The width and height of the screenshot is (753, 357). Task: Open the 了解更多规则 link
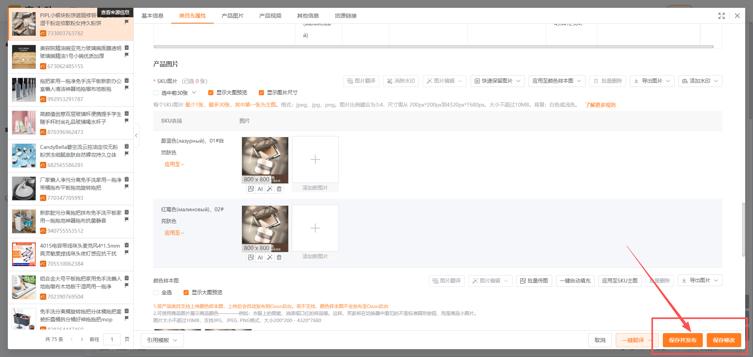[600, 105]
